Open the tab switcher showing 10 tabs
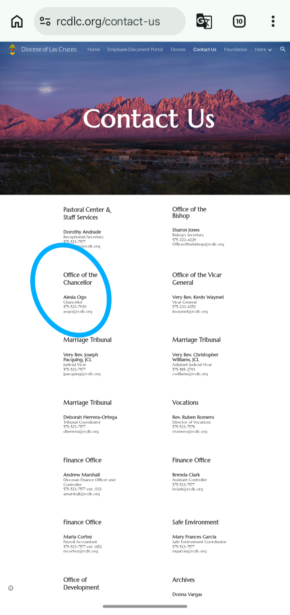The image size is (290, 615). pyautogui.click(x=239, y=21)
